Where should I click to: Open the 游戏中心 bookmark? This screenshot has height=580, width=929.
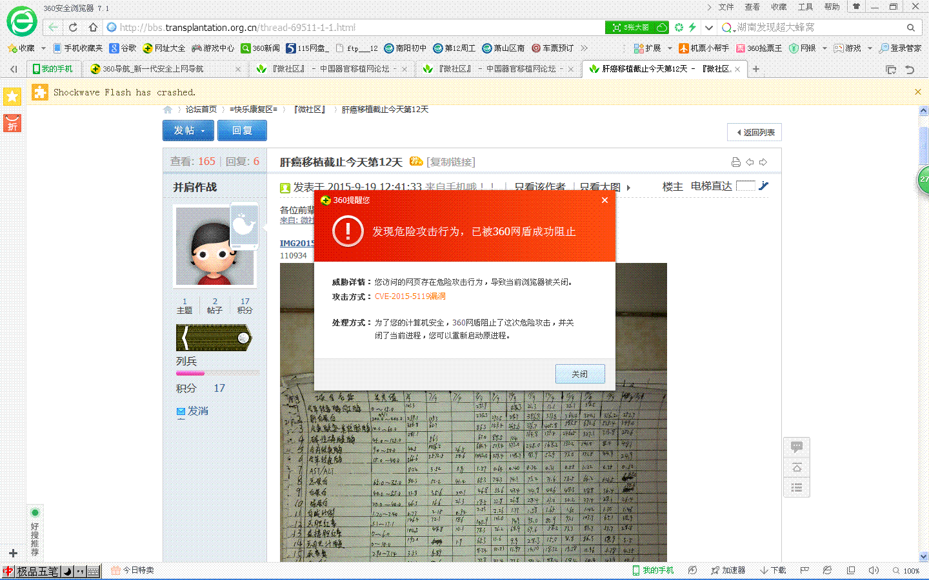(213, 48)
